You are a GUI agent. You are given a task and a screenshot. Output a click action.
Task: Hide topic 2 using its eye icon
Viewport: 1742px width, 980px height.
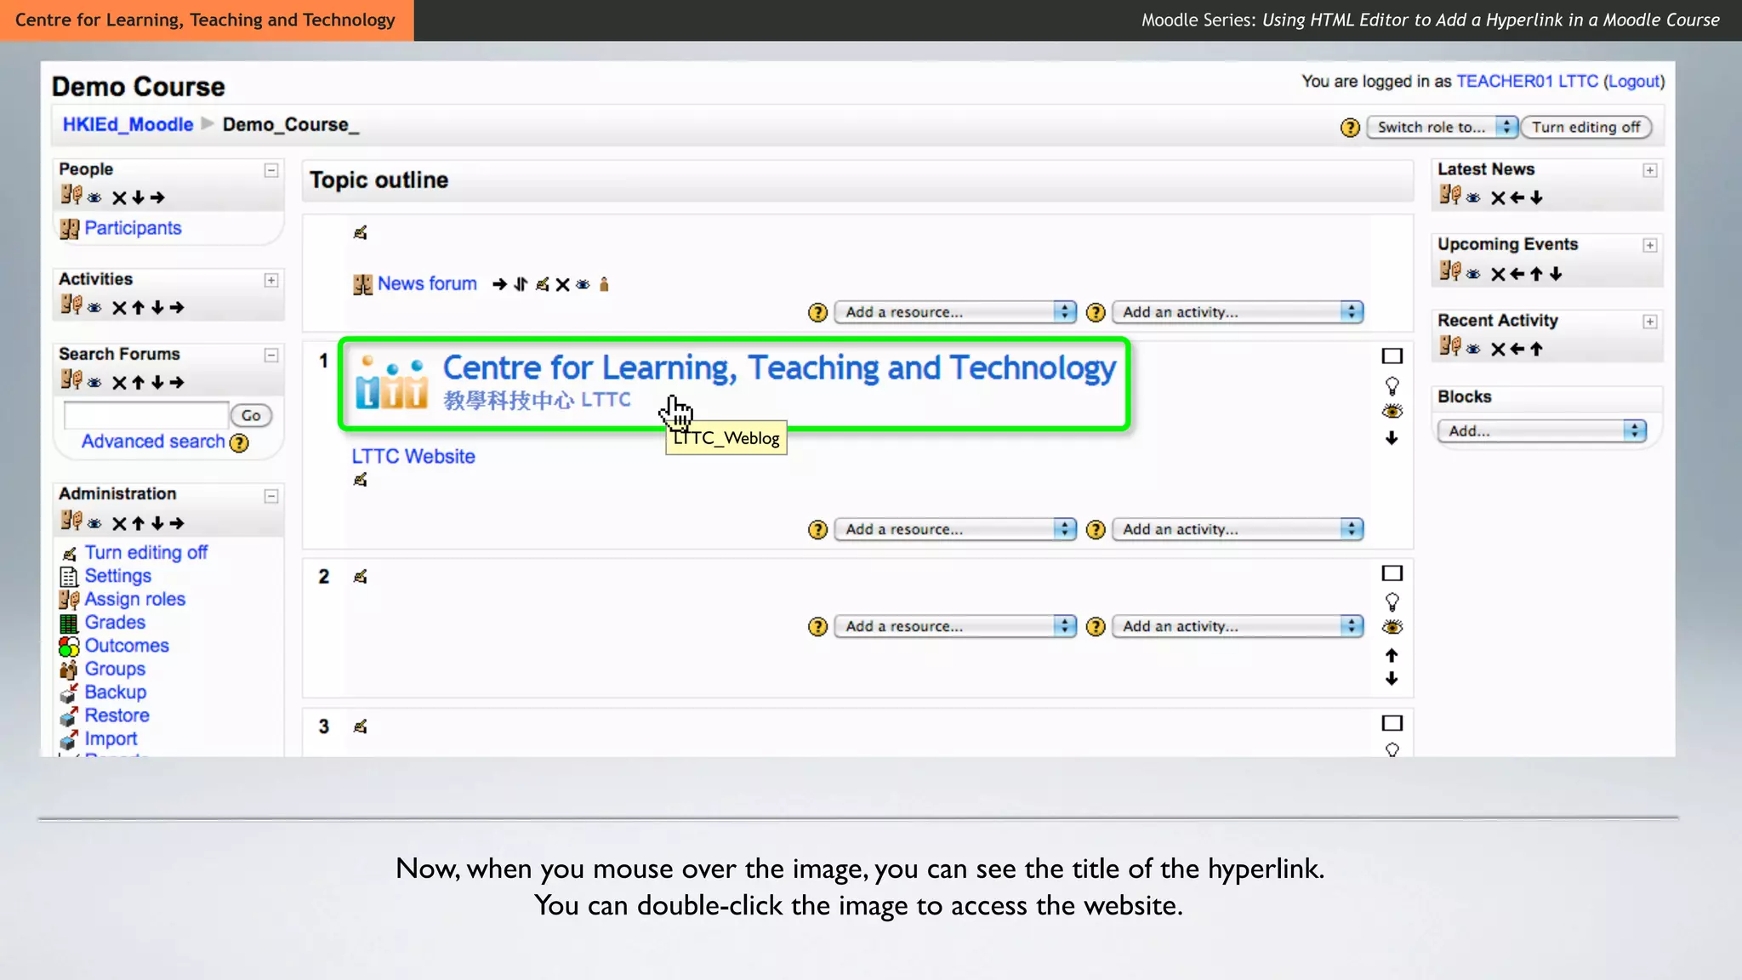click(1392, 628)
